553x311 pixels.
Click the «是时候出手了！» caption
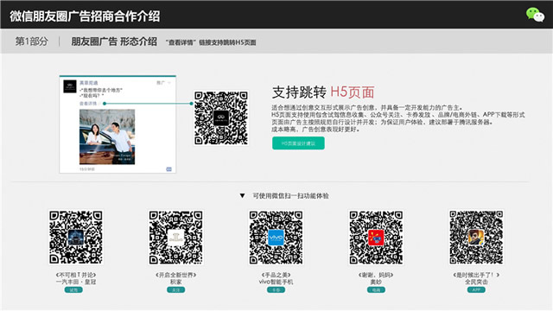[476, 275]
